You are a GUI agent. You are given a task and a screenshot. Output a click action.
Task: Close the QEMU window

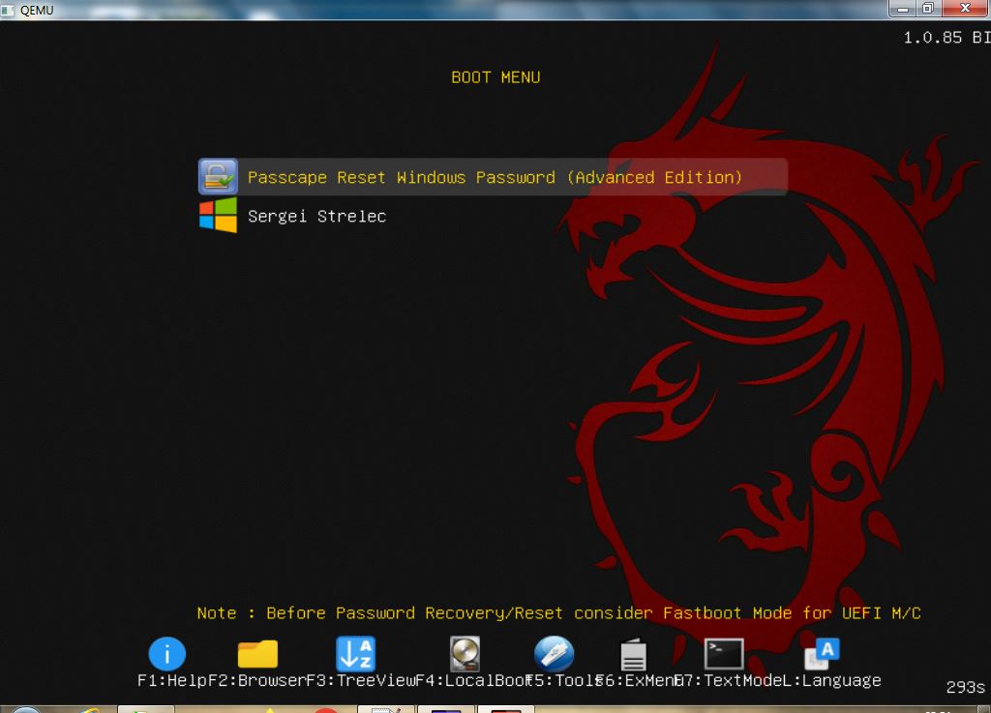pos(966,8)
